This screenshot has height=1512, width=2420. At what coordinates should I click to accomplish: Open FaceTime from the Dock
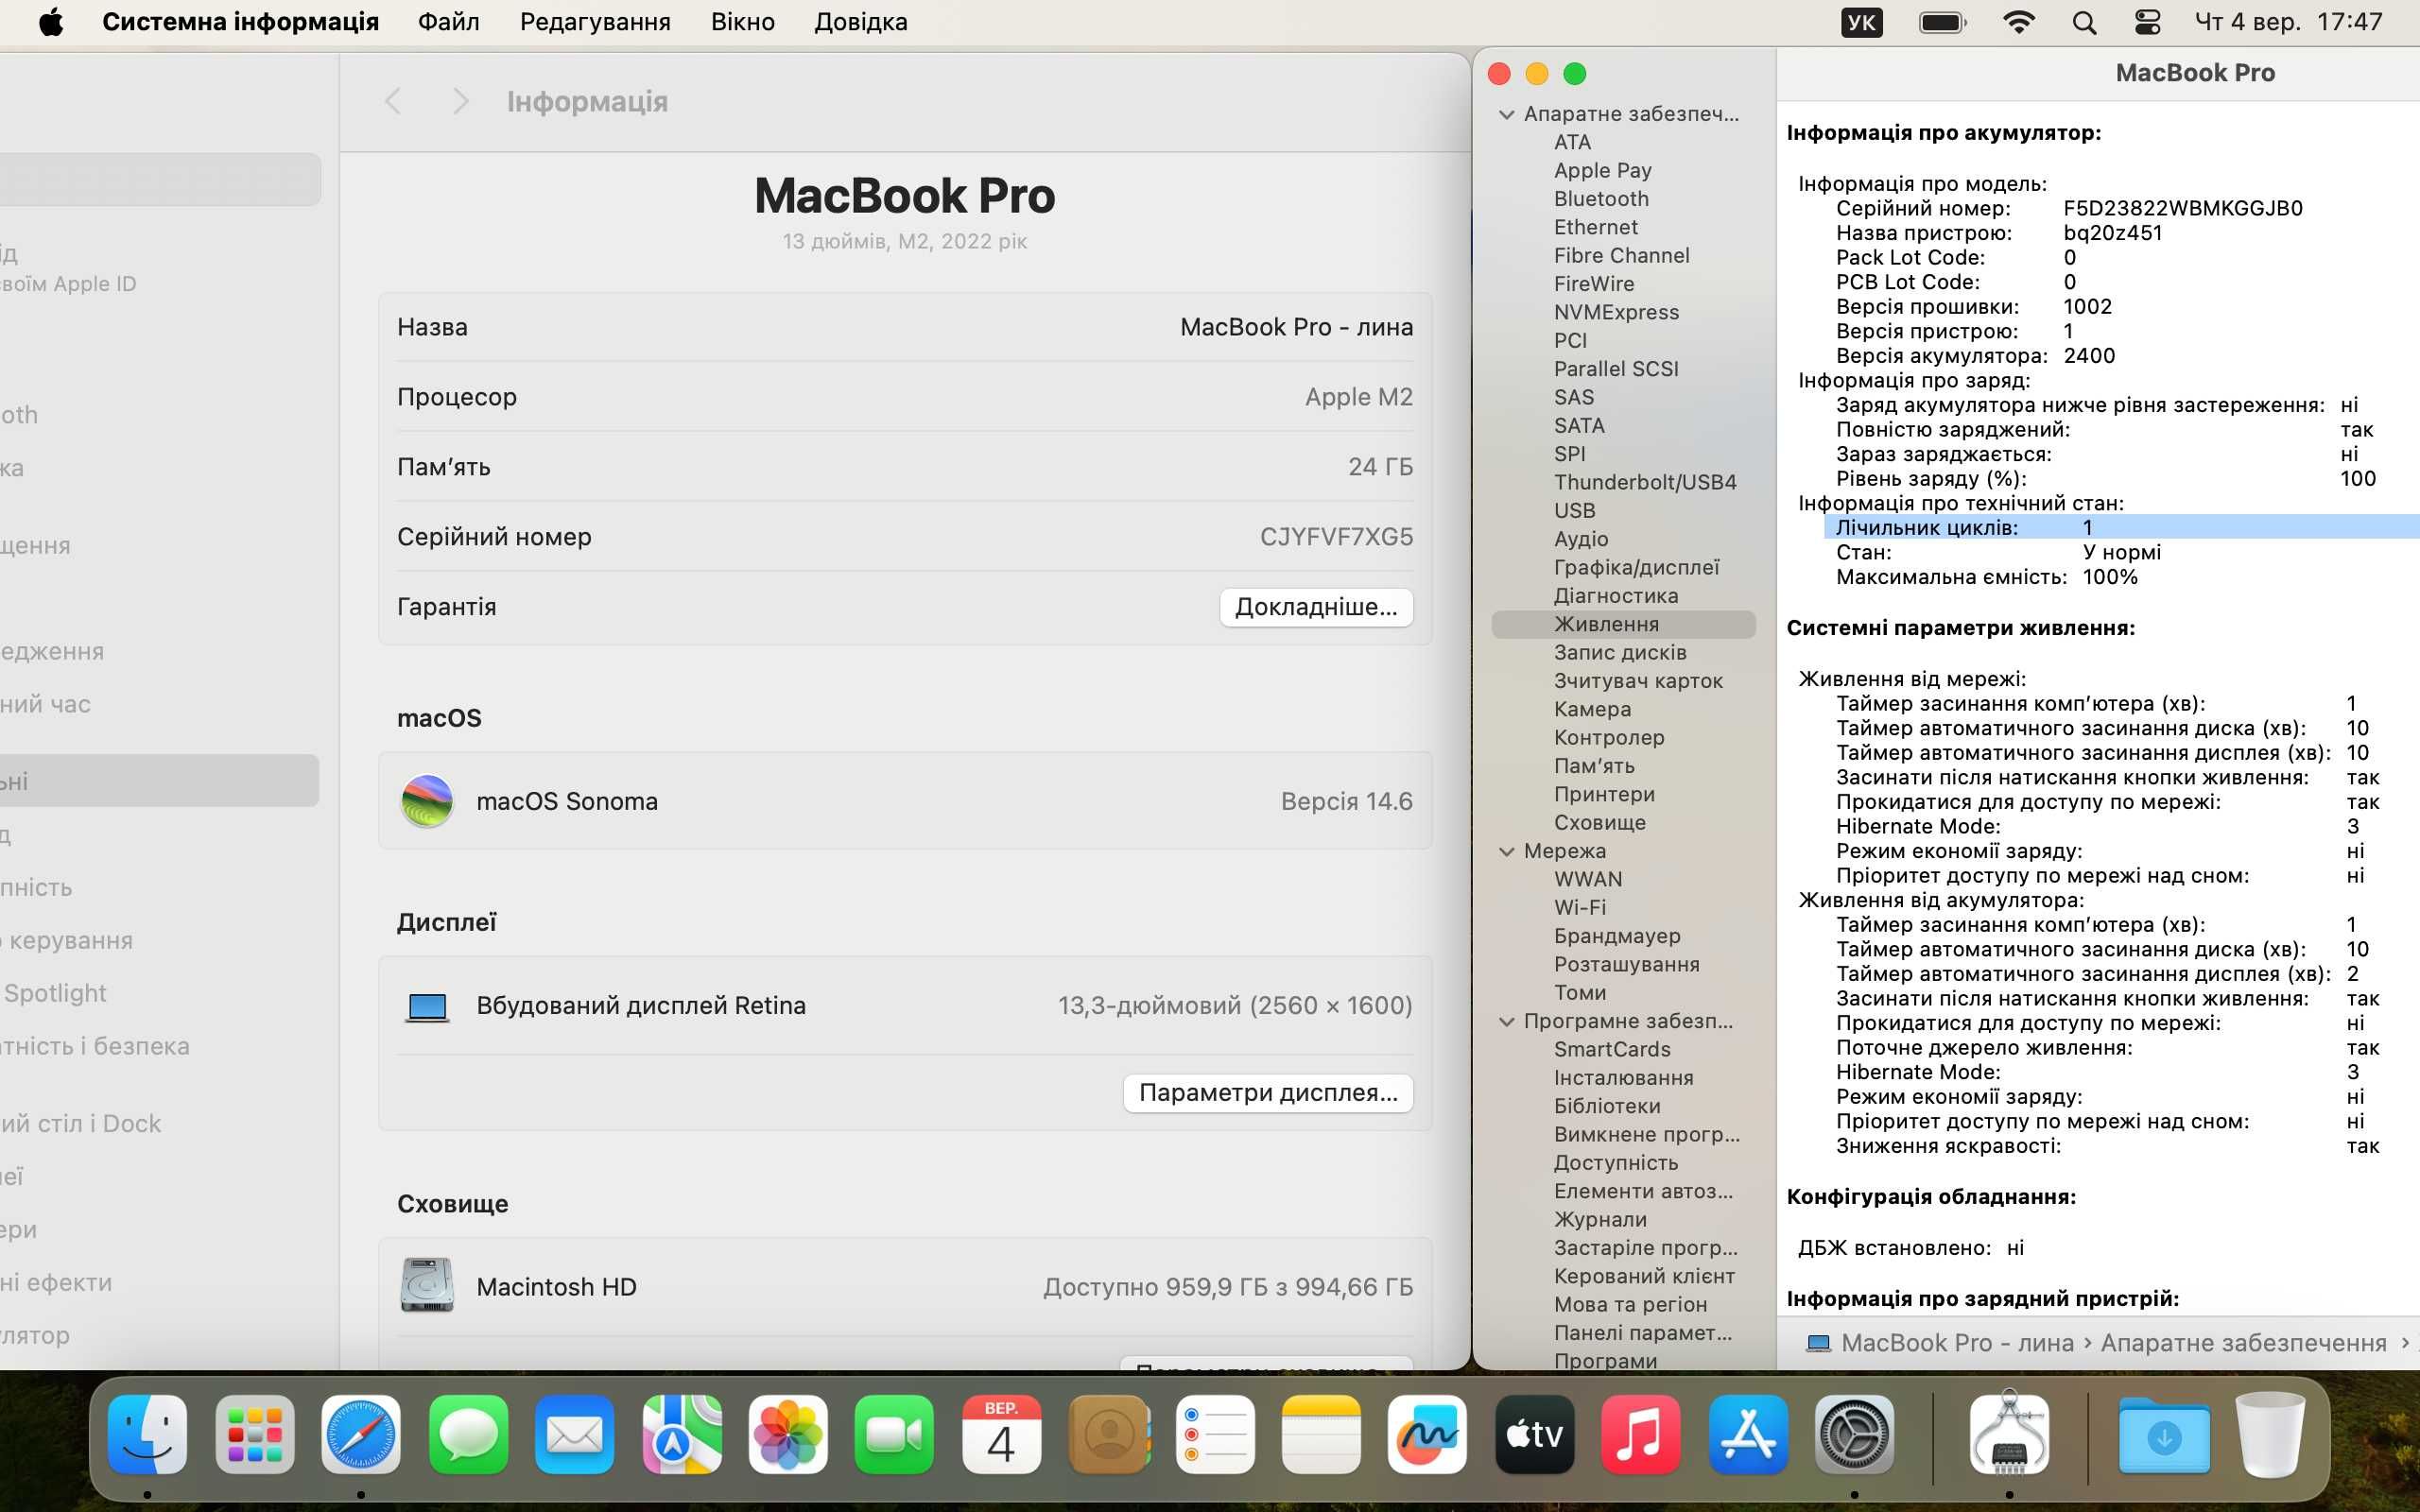tap(894, 1434)
